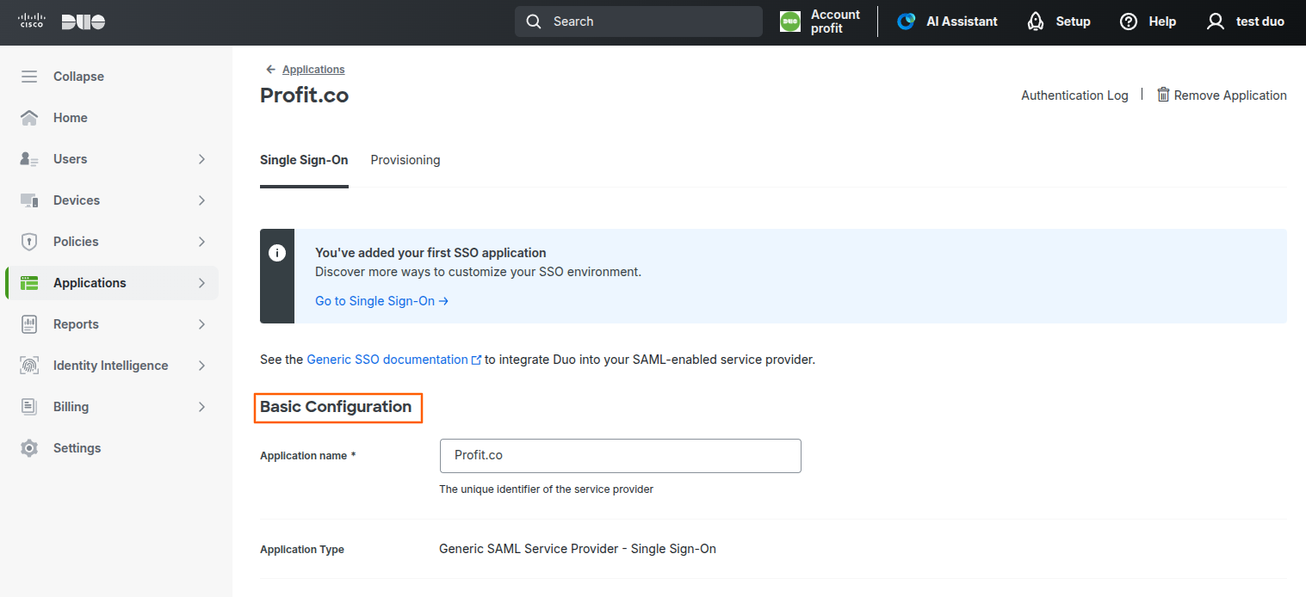The width and height of the screenshot is (1306, 597).
Task: Click the 'Application name *' label
Action: 308,456
